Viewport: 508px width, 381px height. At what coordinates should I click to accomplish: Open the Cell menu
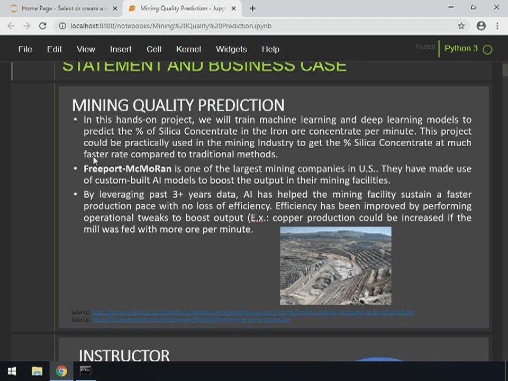click(x=154, y=49)
